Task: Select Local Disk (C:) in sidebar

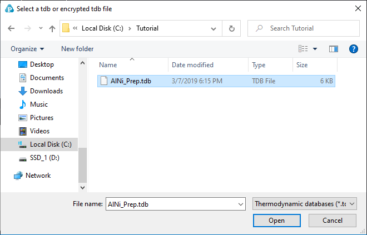Action: (50, 144)
